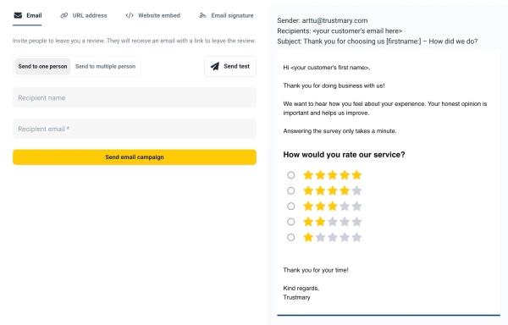Focus the Recipient name input field
Image resolution: width=508 pixels, height=325 pixels.
[x=135, y=98]
